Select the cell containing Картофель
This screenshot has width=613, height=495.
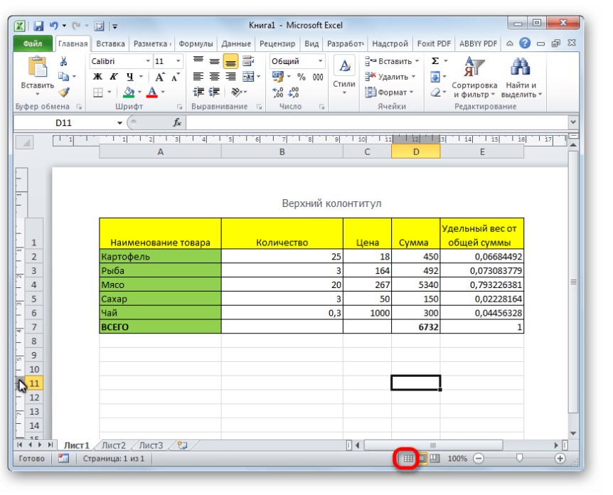160,257
